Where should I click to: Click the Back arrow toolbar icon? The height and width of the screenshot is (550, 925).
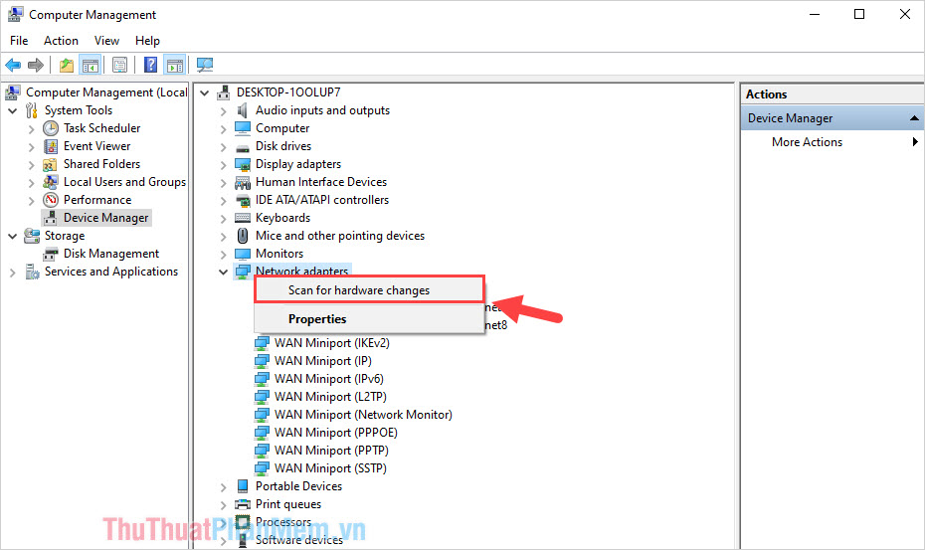13,65
